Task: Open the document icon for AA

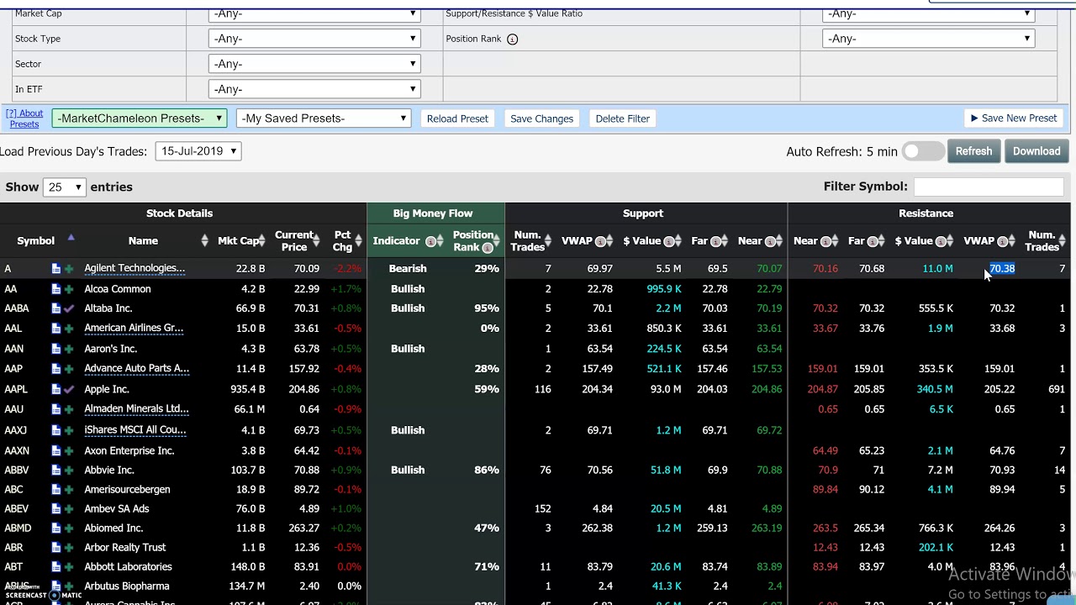Action: click(56, 289)
